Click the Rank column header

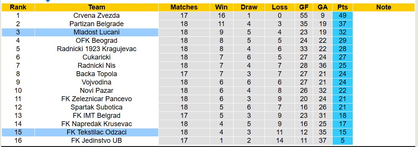[x=18, y=7]
